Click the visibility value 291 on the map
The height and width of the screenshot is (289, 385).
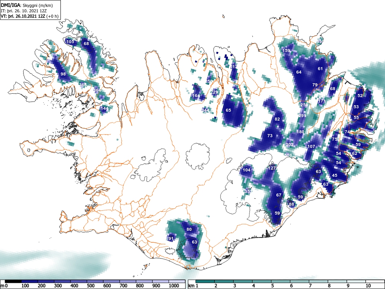[302, 116]
